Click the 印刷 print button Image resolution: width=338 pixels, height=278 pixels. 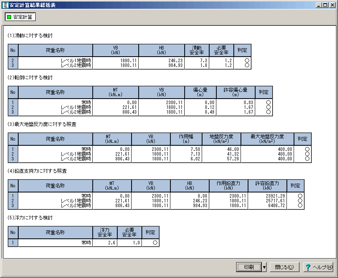[249, 267]
